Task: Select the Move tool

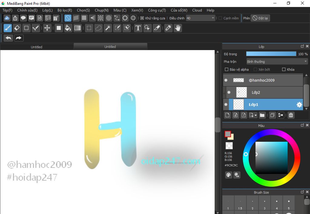Action: pos(47,28)
